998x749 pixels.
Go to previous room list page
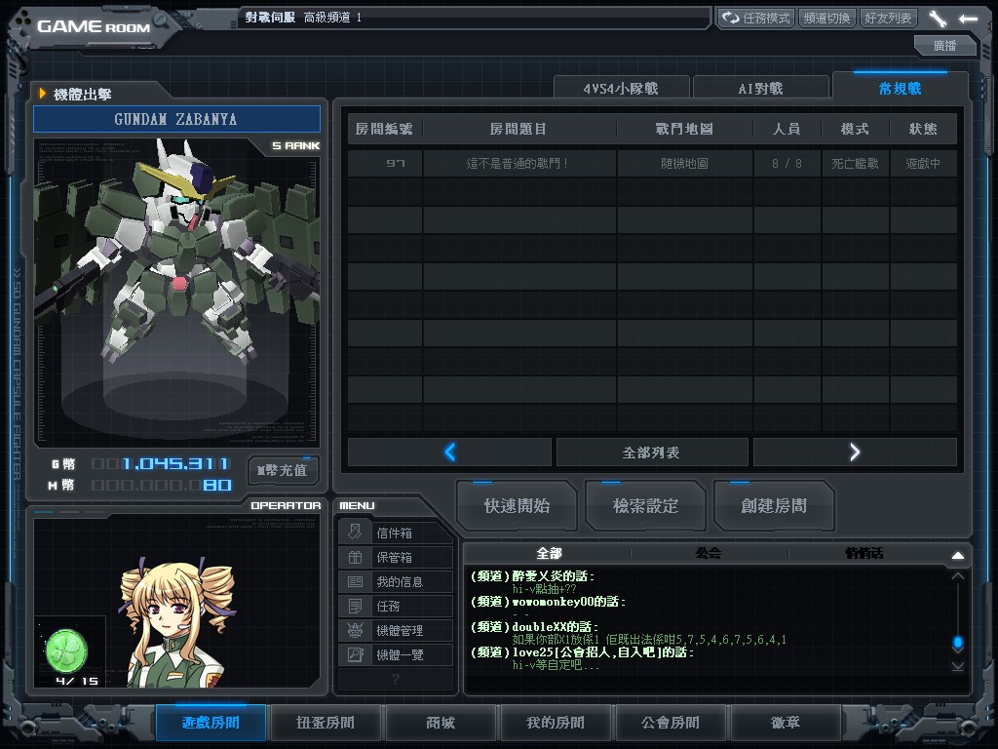(450, 452)
